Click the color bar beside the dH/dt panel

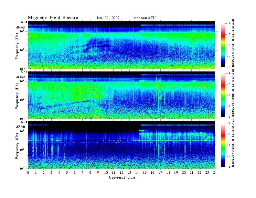tap(223, 45)
